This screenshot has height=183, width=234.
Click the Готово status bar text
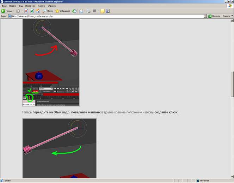click(x=7, y=181)
